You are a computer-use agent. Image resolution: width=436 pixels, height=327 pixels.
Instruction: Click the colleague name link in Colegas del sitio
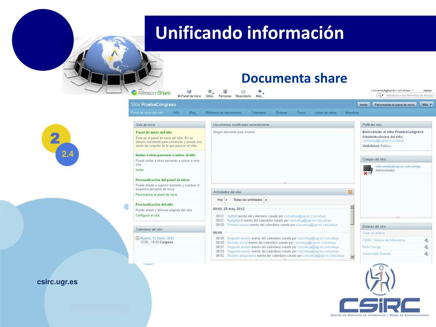point(398,166)
